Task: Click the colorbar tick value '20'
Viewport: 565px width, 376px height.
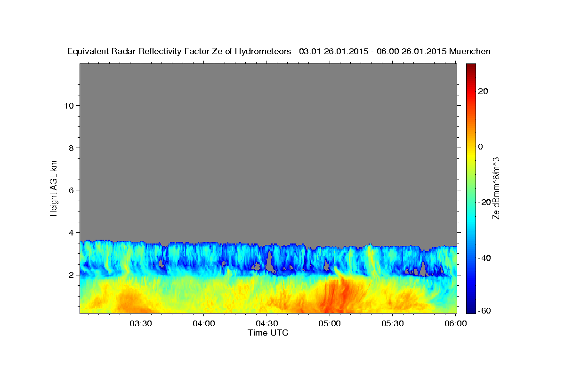Action: coord(483,91)
